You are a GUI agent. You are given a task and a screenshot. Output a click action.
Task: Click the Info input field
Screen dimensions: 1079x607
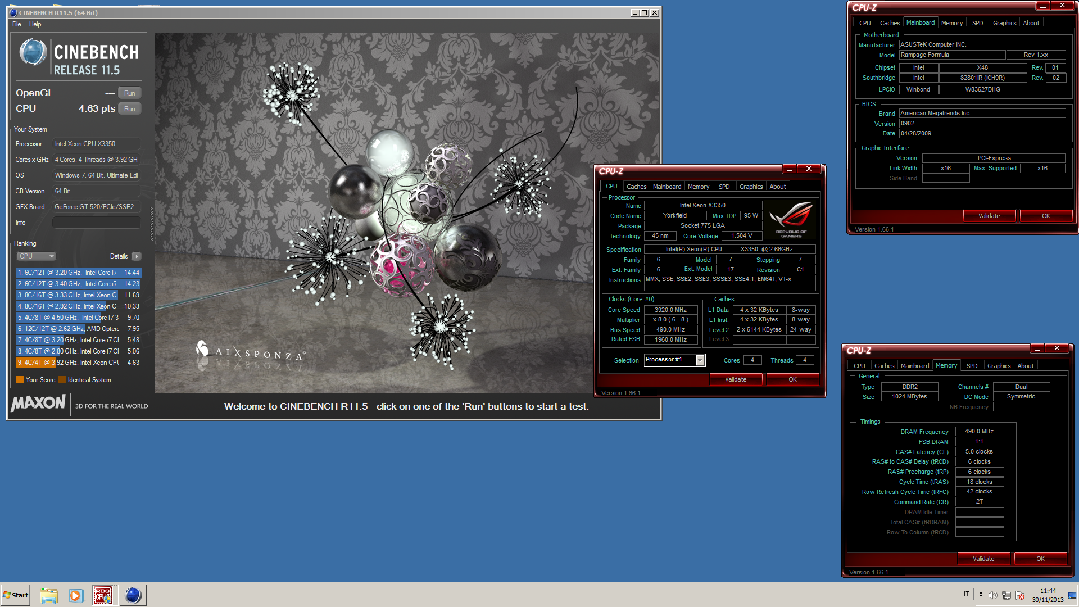click(96, 223)
